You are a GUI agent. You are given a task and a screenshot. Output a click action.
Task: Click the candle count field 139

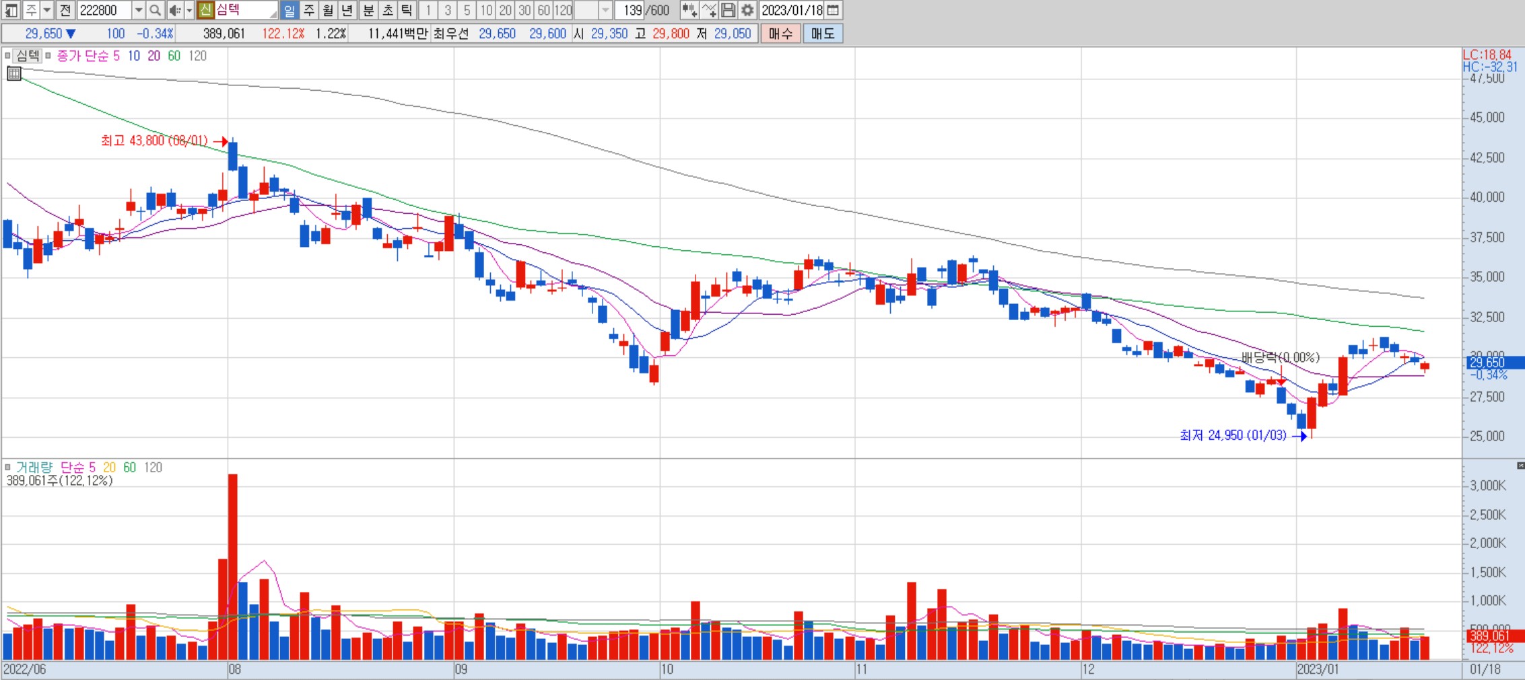(x=631, y=10)
